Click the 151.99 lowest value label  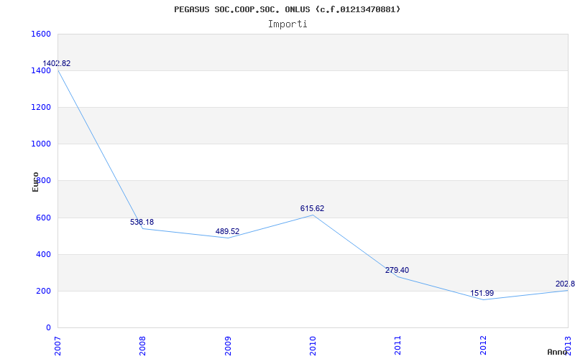click(x=482, y=293)
